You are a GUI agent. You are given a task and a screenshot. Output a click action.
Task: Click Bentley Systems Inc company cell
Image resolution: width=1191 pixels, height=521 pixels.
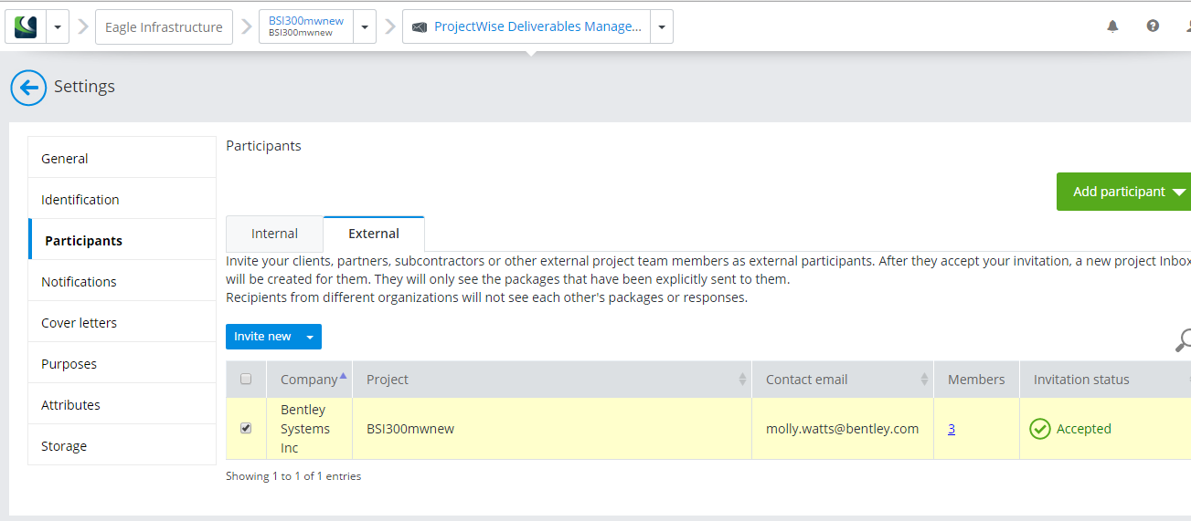(x=309, y=429)
